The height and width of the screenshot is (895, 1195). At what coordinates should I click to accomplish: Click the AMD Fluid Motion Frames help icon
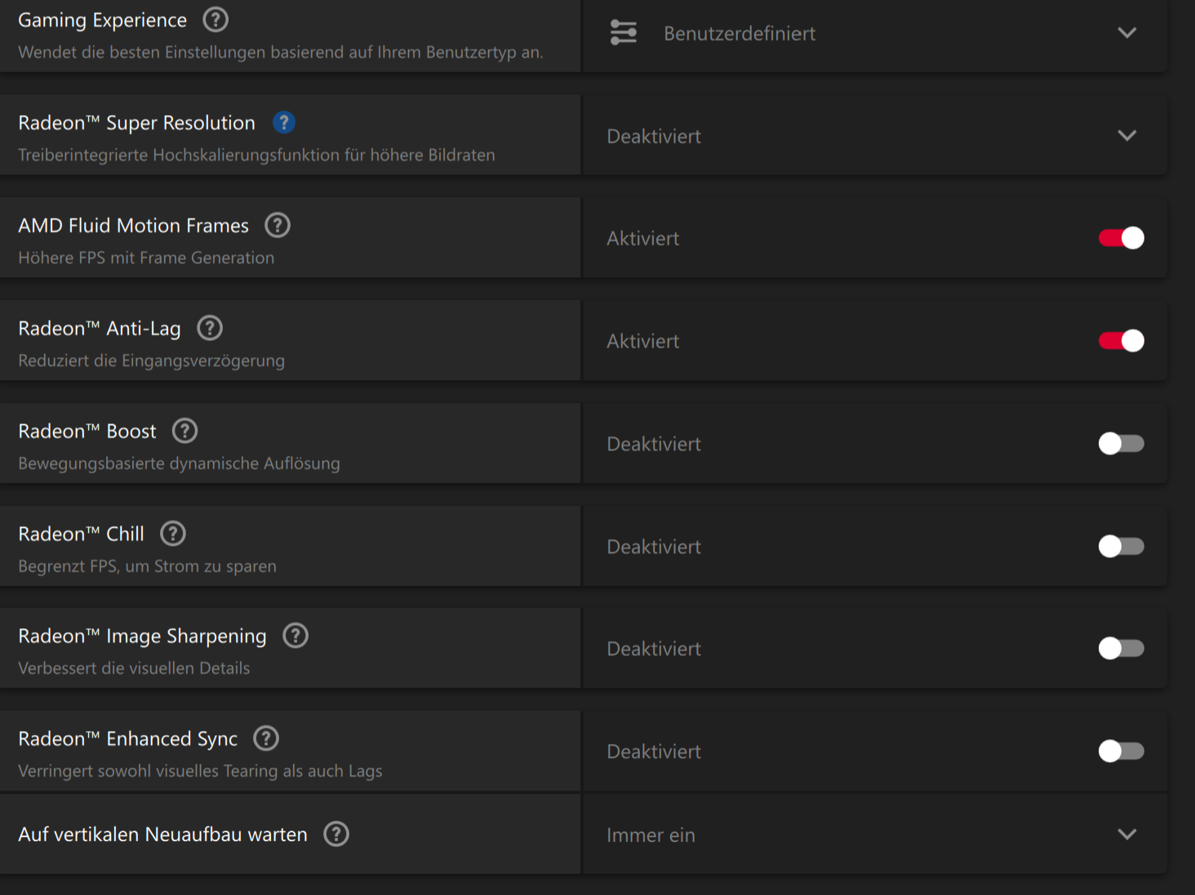coord(278,225)
